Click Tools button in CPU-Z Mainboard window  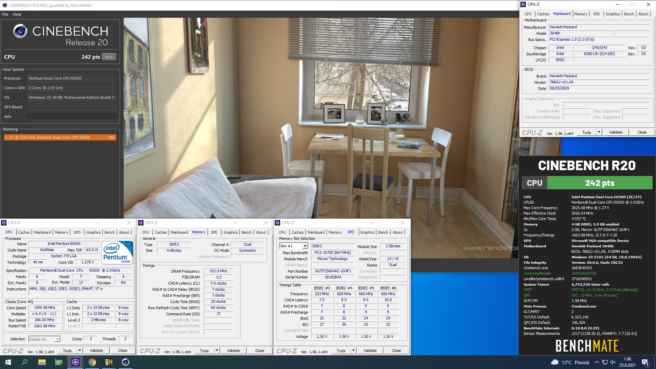click(x=587, y=132)
